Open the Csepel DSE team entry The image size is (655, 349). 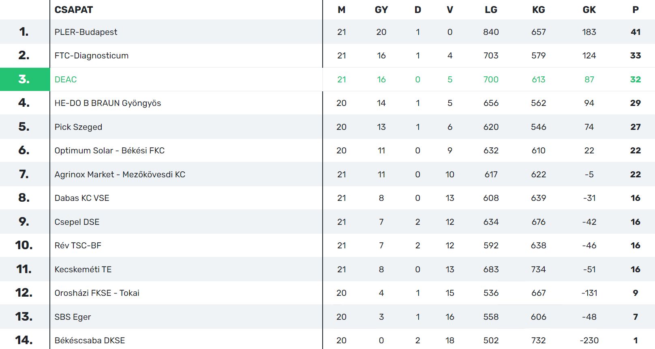[x=77, y=222]
